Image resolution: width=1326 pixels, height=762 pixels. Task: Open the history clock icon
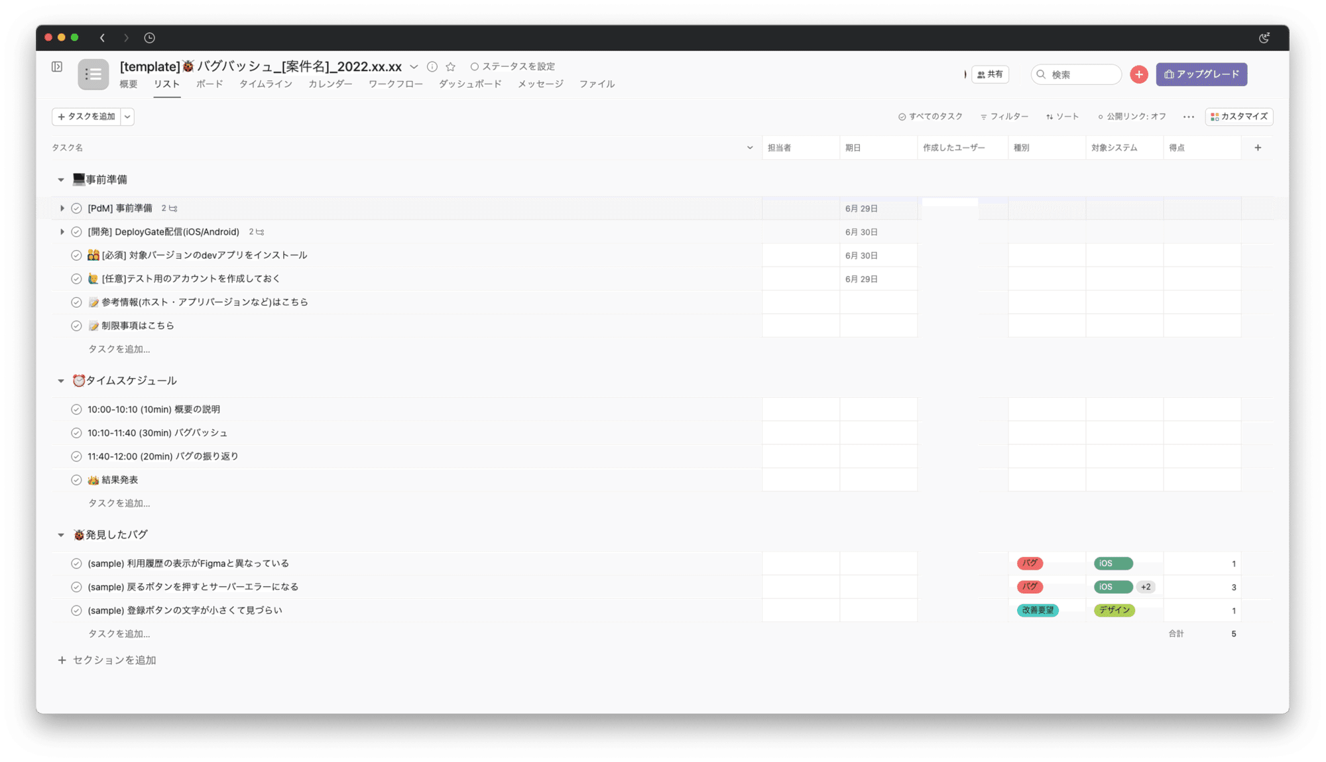tap(150, 38)
